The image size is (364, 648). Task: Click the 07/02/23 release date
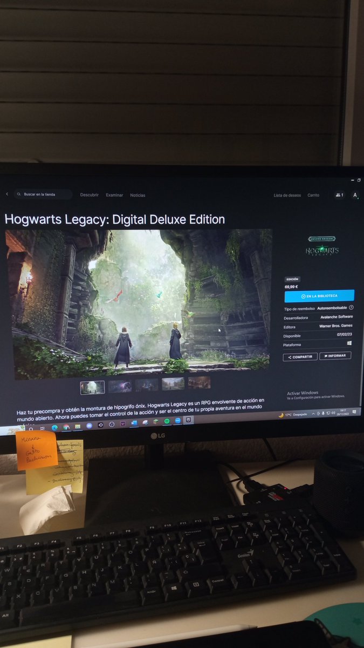345,335
